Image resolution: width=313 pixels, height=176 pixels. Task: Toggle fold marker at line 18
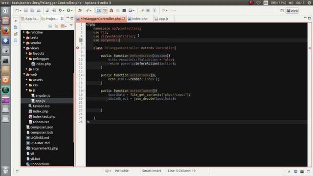[84, 91]
